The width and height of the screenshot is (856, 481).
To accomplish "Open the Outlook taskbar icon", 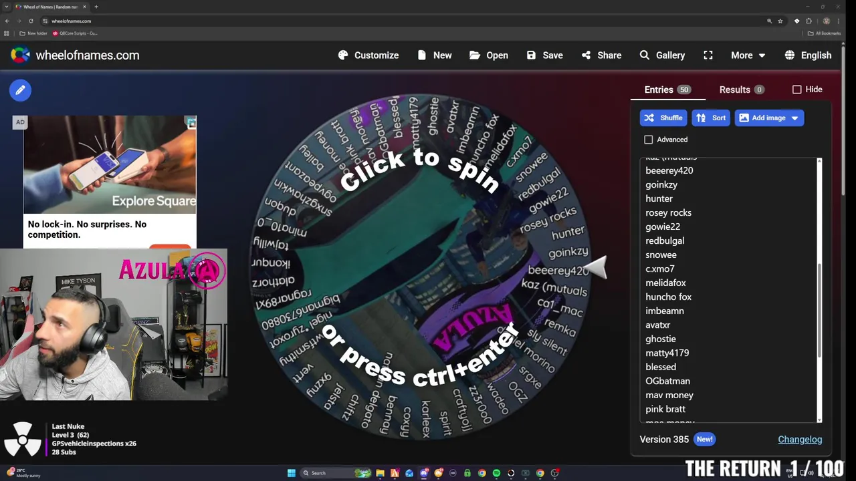I will point(409,473).
